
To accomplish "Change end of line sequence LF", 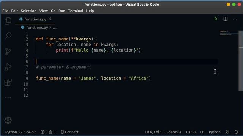I will [202, 132].
